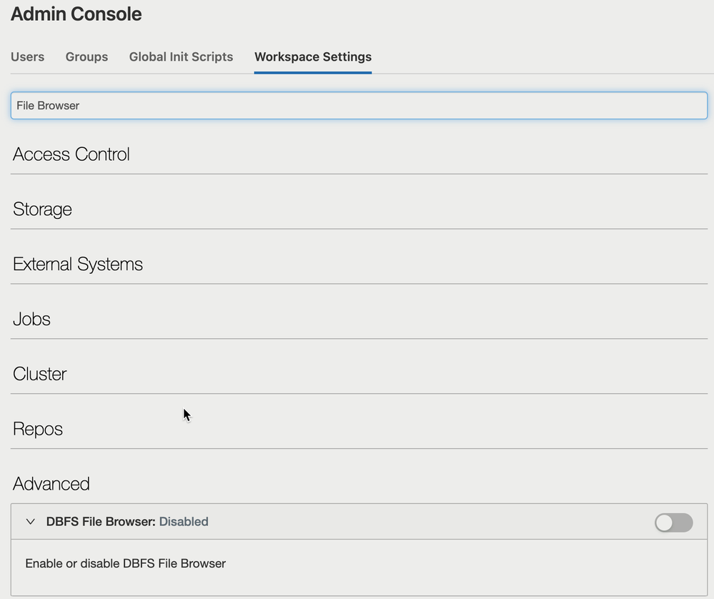
Task: Click the Admin Console page title
Action: pos(76,14)
